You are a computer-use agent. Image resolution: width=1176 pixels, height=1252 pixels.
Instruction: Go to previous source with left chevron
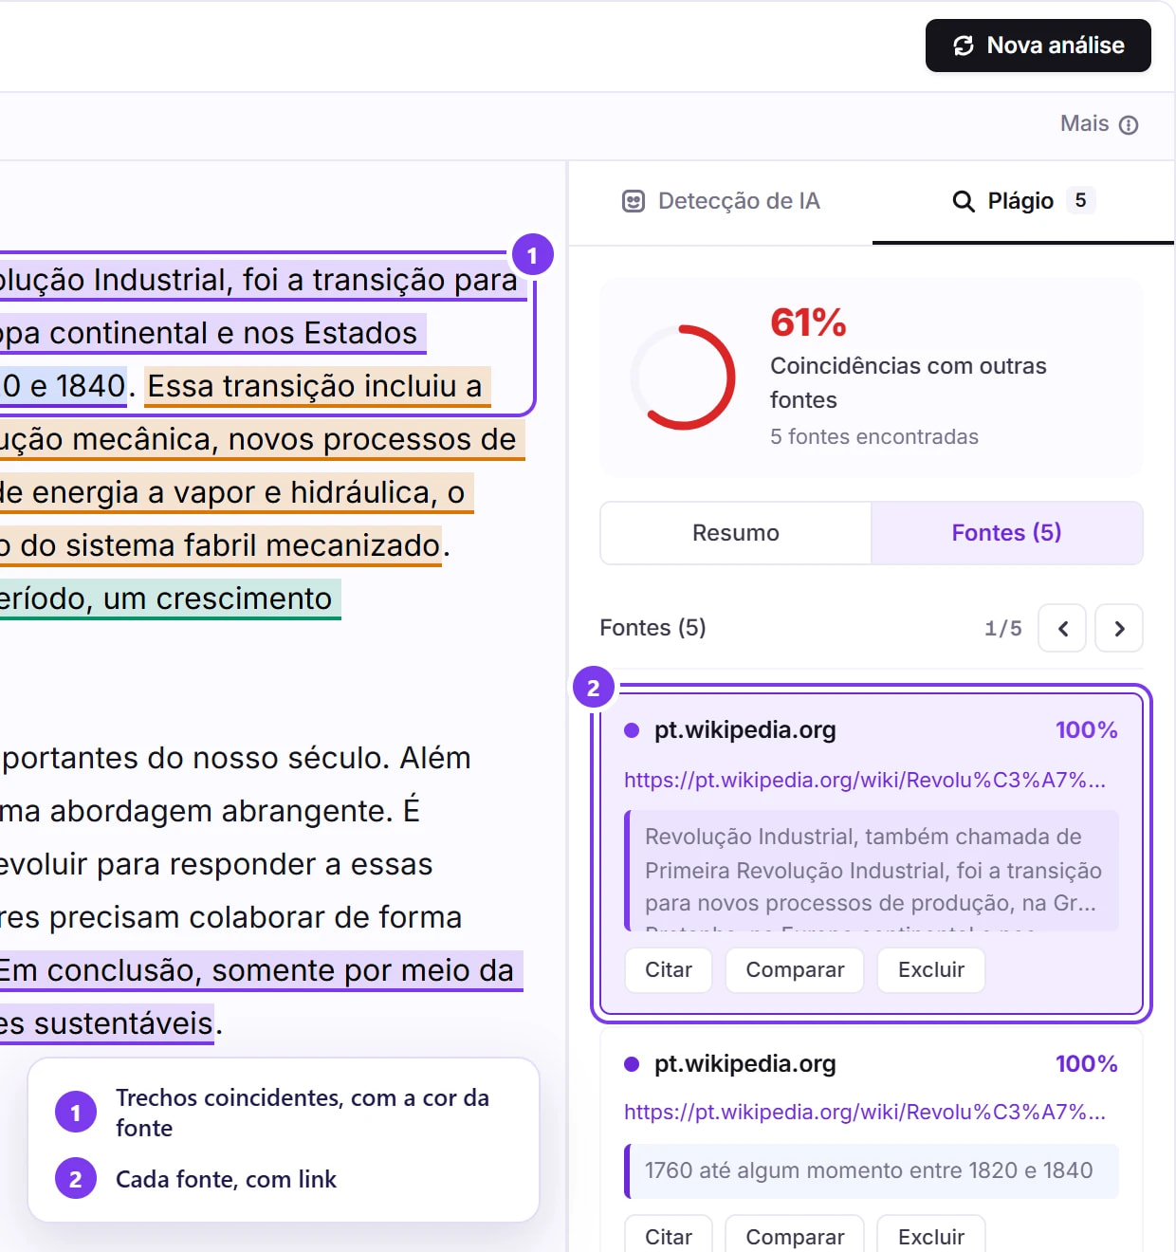point(1062,628)
